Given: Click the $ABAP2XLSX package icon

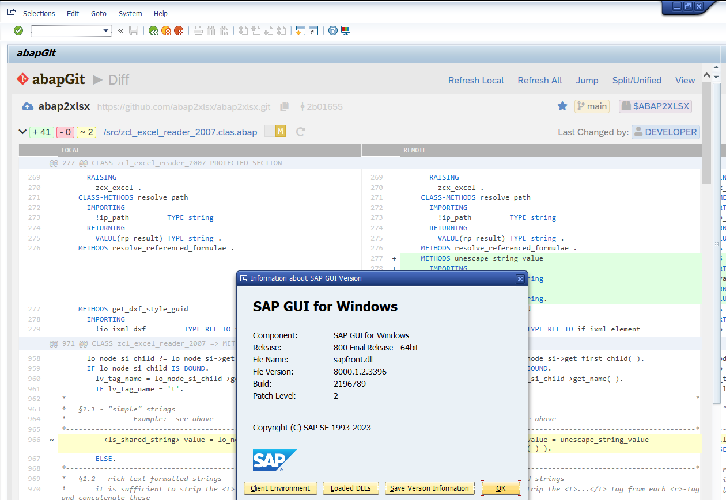Looking at the screenshot, I should point(626,106).
